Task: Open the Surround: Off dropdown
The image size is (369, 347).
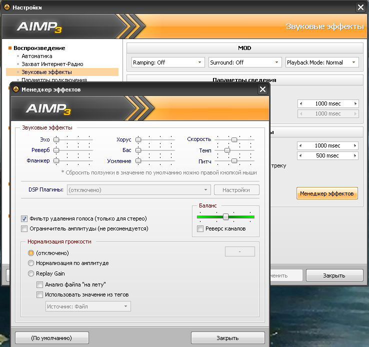Action: click(244, 62)
